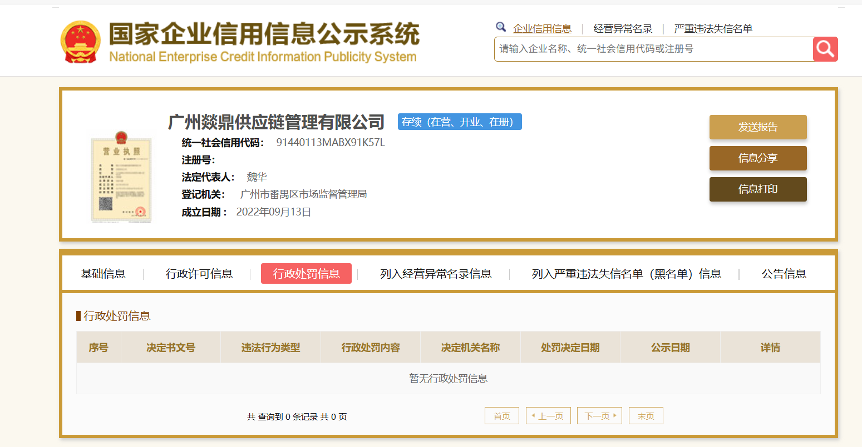
Task: Click the red search magnifier button
Action: (825, 49)
